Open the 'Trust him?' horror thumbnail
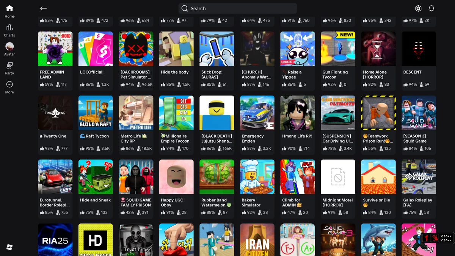The image size is (455, 256). pyautogui.click(x=136, y=240)
